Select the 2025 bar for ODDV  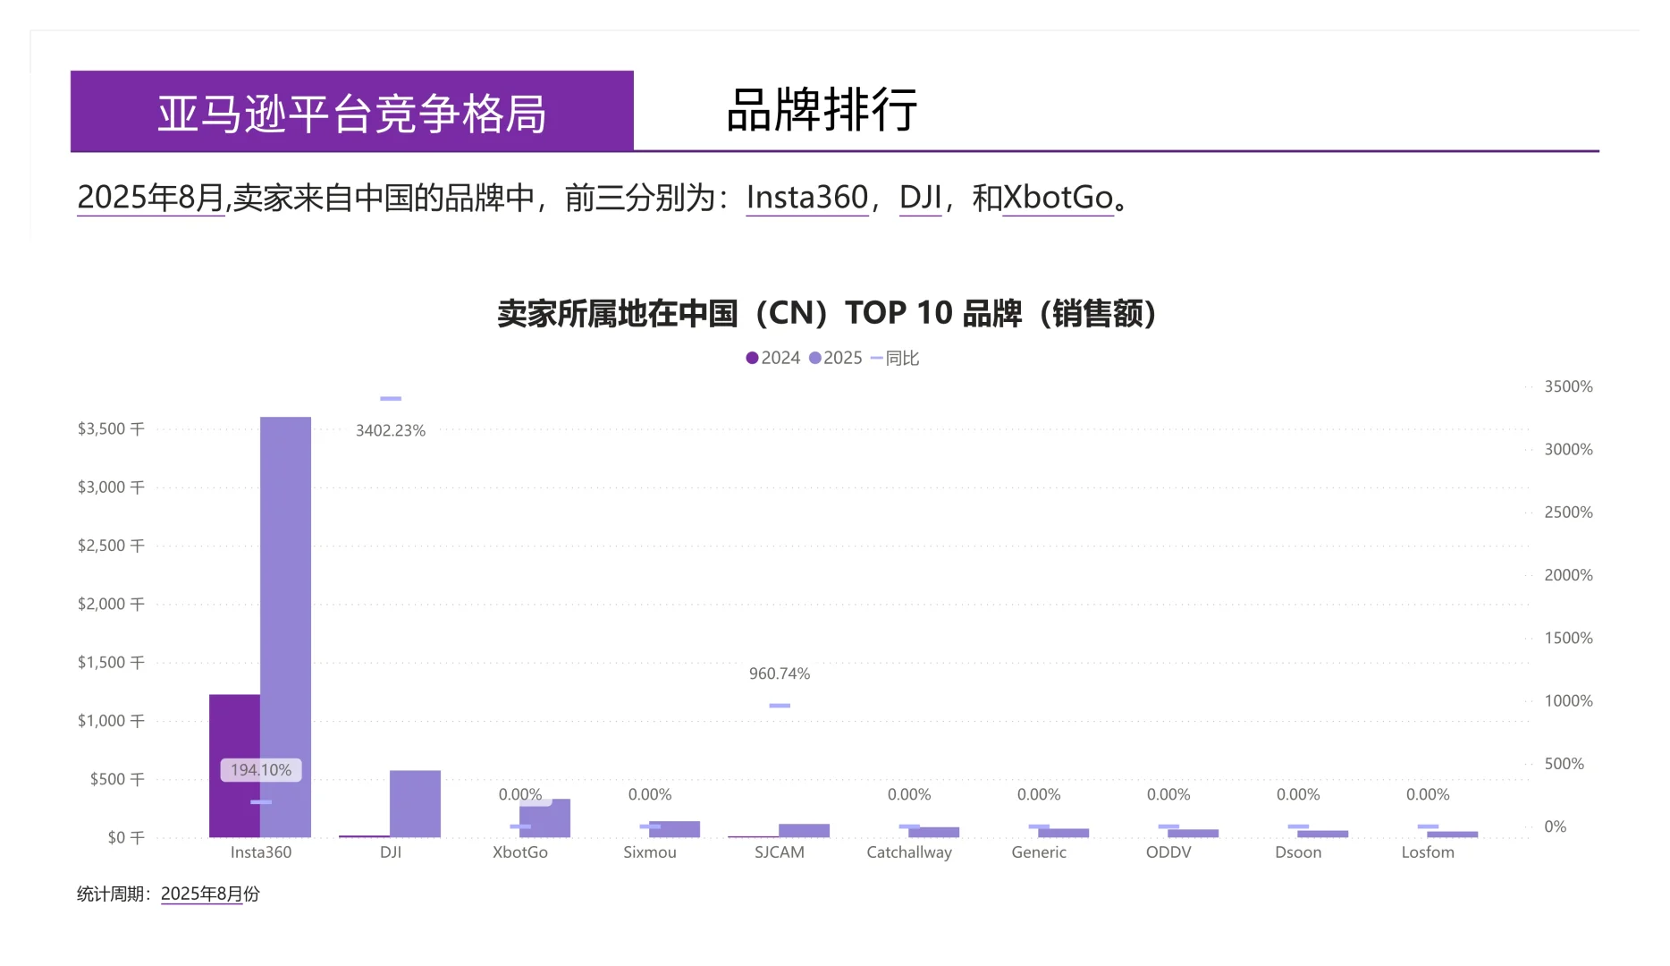pos(1193,834)
